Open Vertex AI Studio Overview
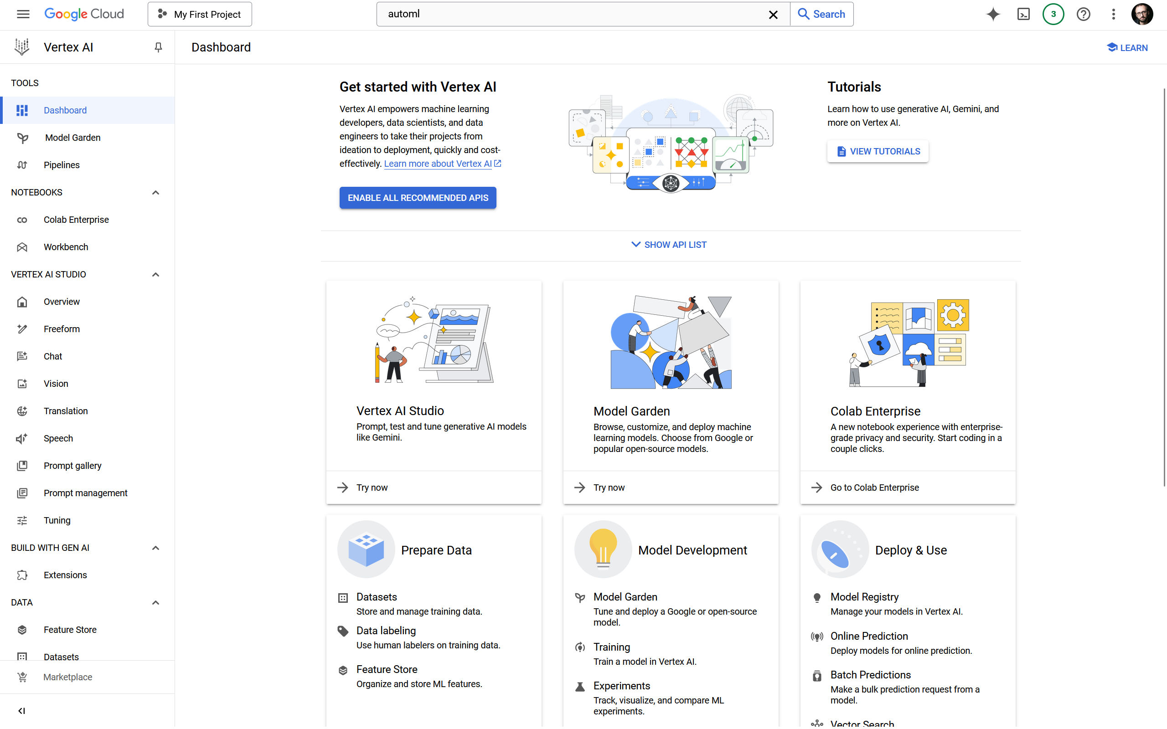1167x729 pixels. [x=88, y=301]
